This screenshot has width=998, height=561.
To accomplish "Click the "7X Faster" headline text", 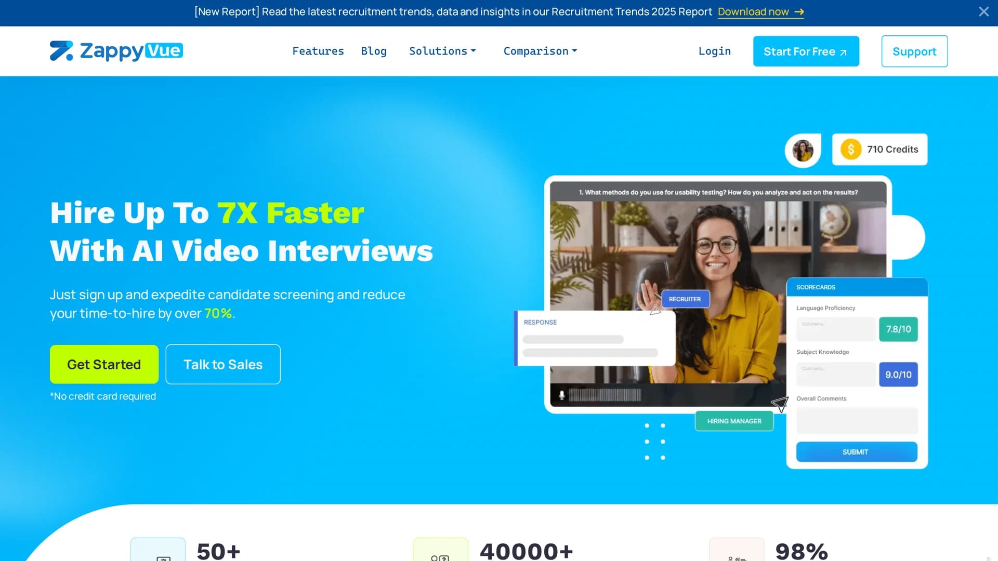I will click(291, 213).
